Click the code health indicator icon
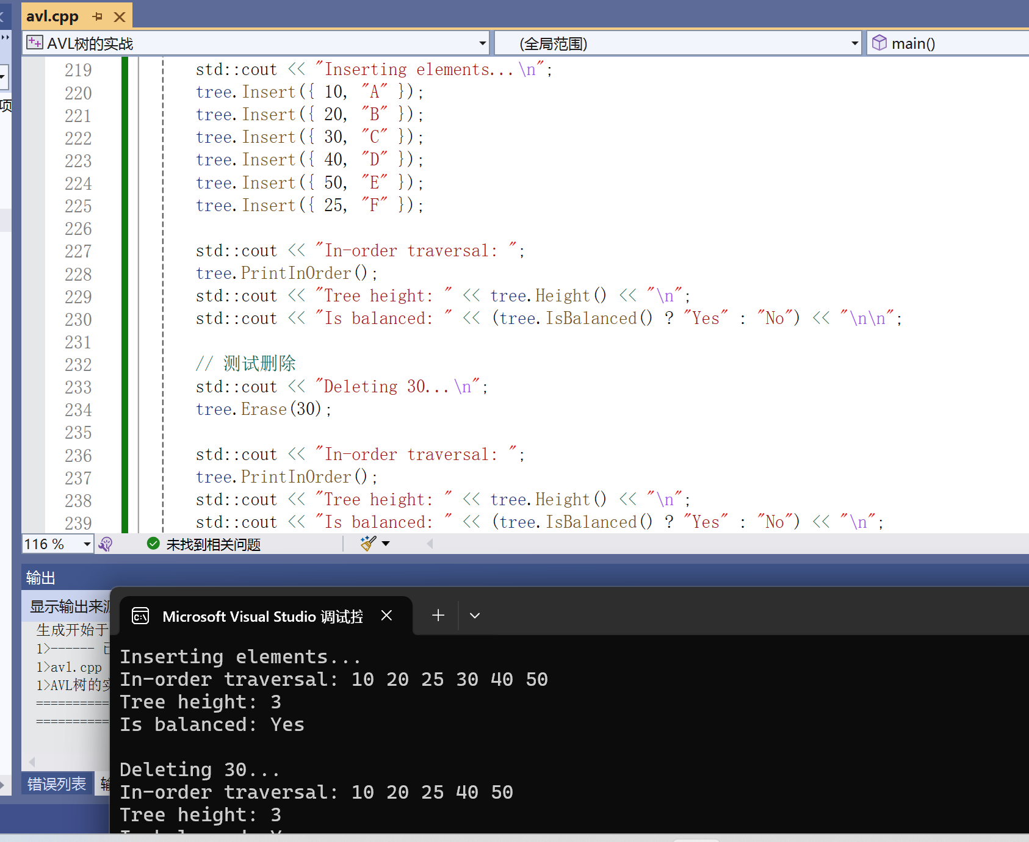This screenshot has width=1029, height=842. tap(105, 544)
